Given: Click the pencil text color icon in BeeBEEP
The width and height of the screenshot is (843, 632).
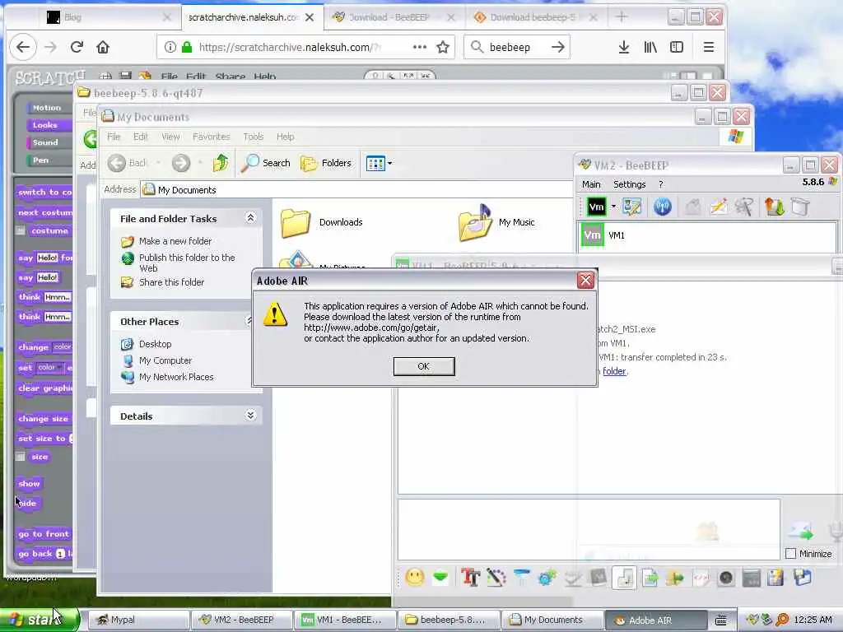Looking at the screenshot, I should click(x=496, y=578).
